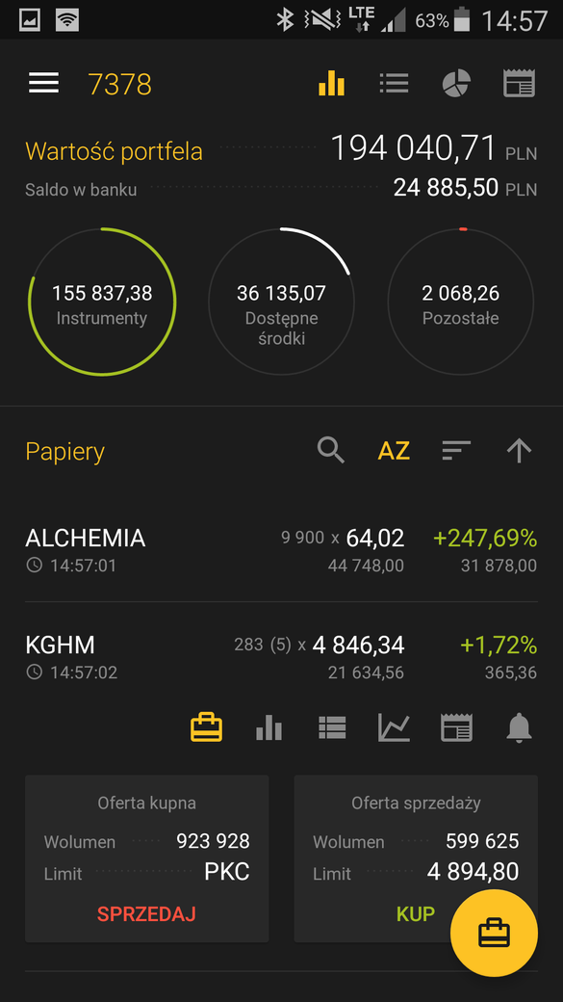
Task: Toggle sort direction arrow
Action: 519,451
